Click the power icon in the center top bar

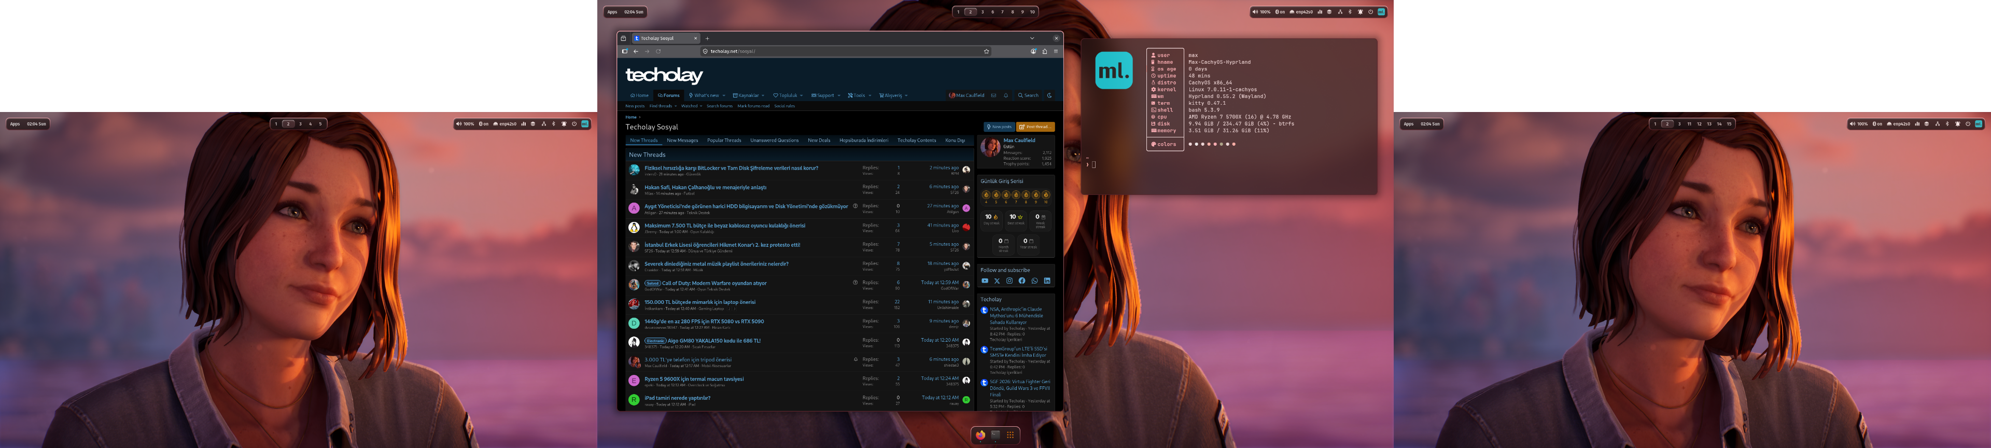1371,11
